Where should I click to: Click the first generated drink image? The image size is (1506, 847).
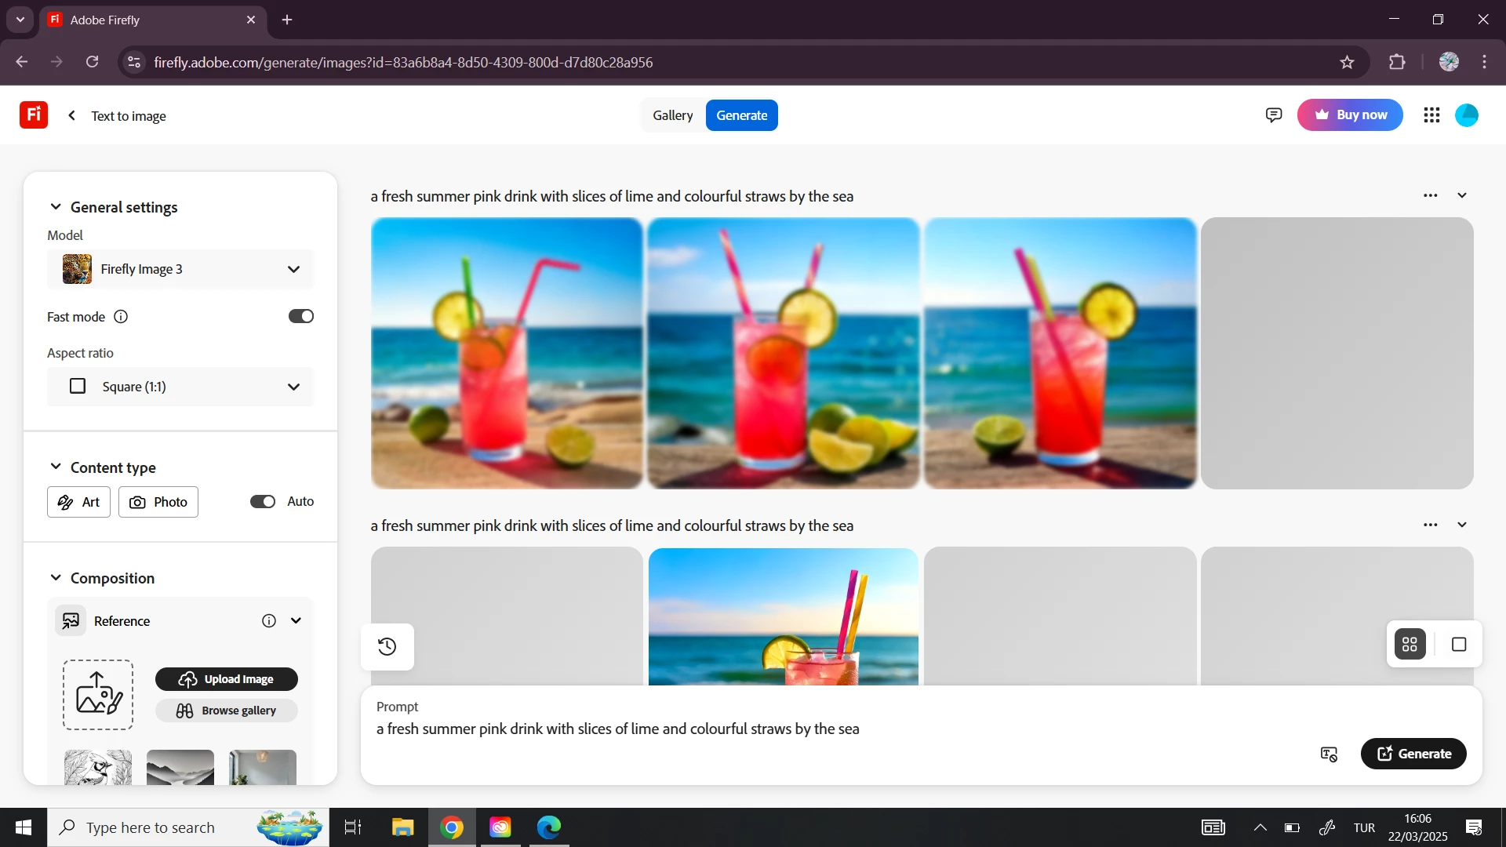tap(507, 353)
